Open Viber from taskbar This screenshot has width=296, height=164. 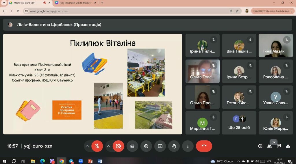pyautogui.click(x=52, y=161)
